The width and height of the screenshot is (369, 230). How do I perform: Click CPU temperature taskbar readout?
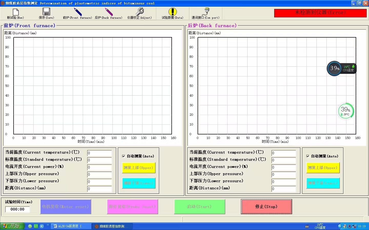pos(320,226)
